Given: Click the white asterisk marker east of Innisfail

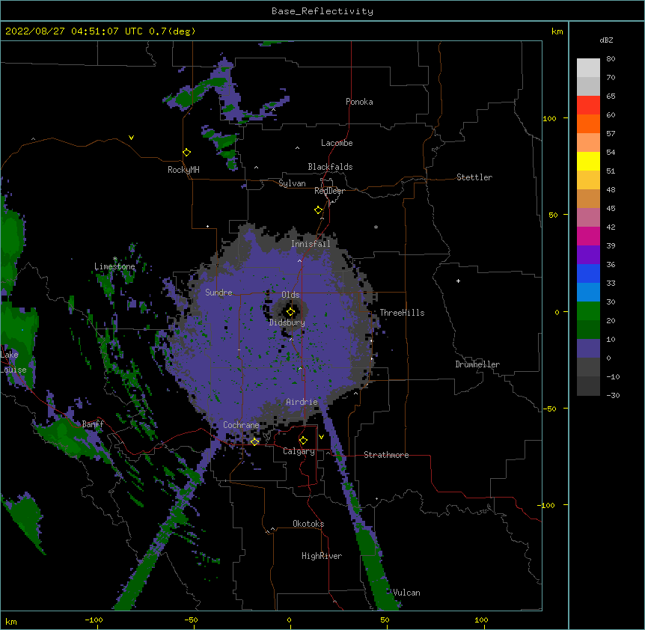Looking at the screenshot, I should coord(376,227).
